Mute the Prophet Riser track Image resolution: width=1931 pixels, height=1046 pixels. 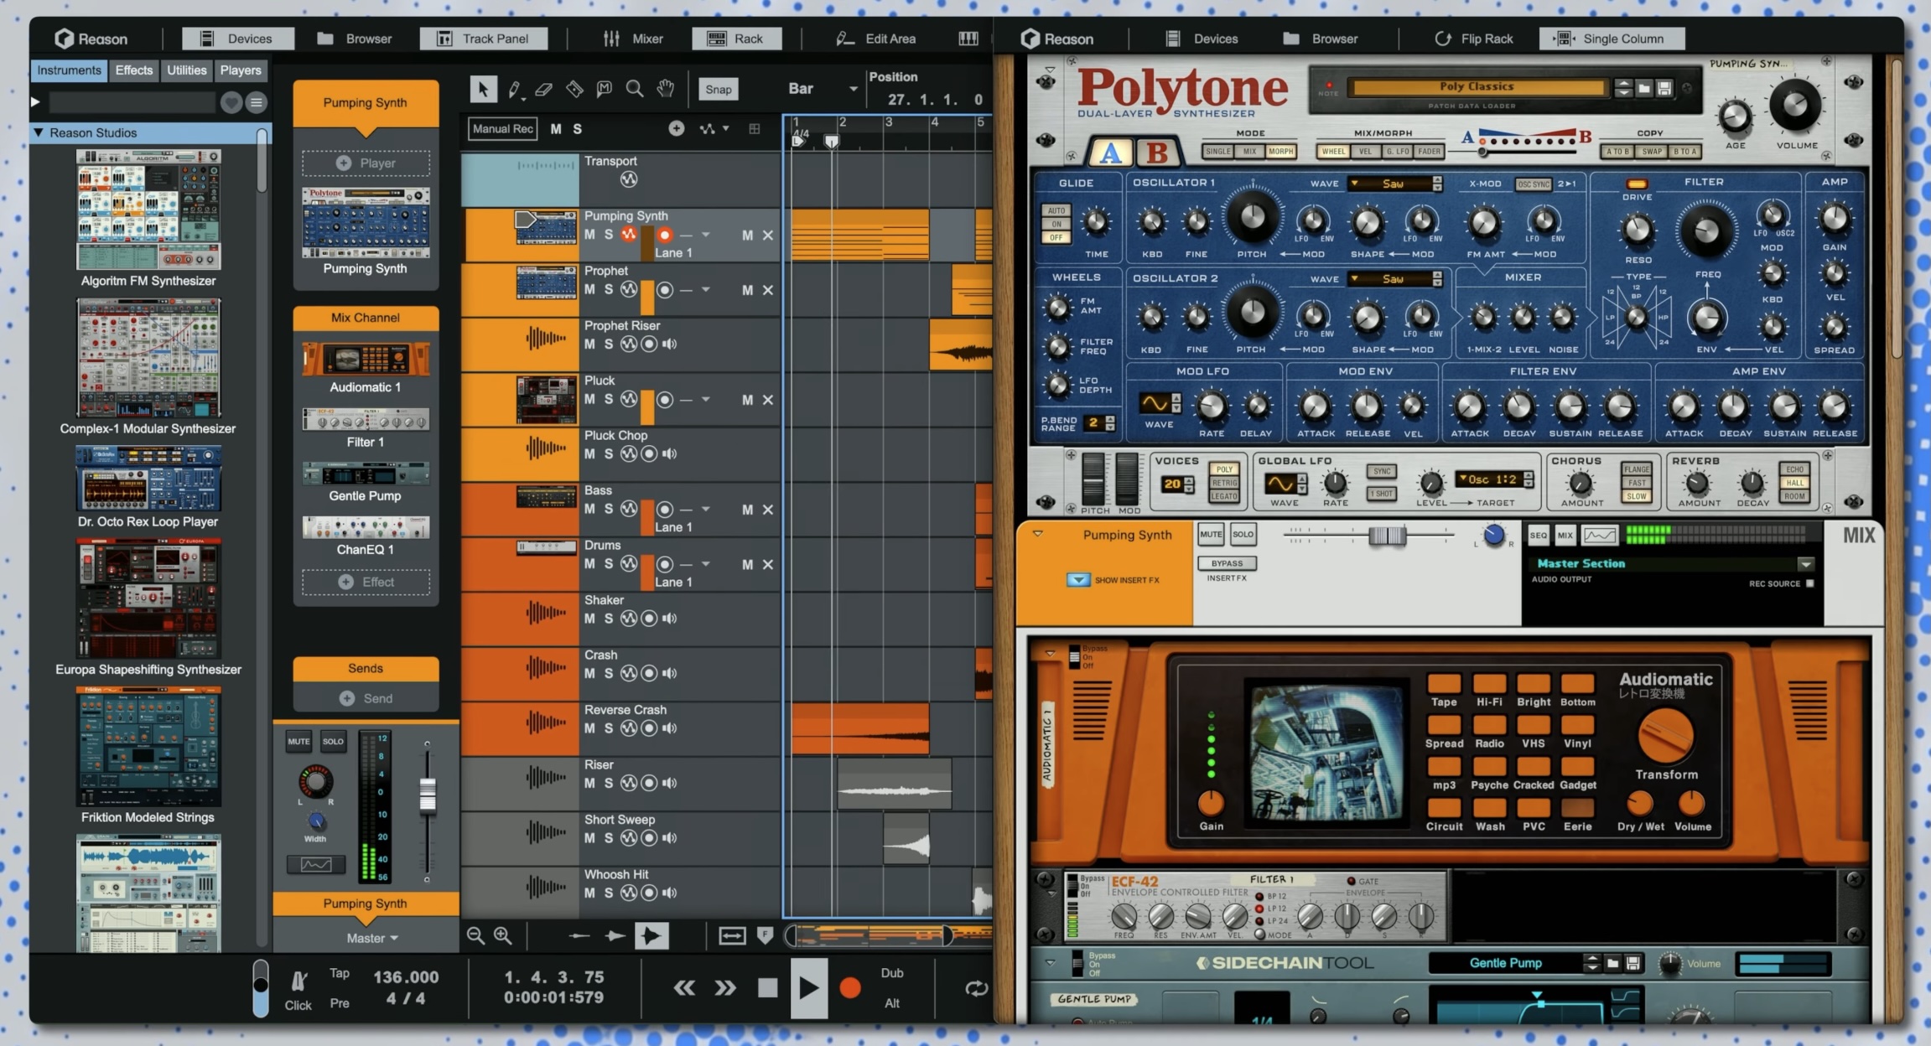pos(589,344)
